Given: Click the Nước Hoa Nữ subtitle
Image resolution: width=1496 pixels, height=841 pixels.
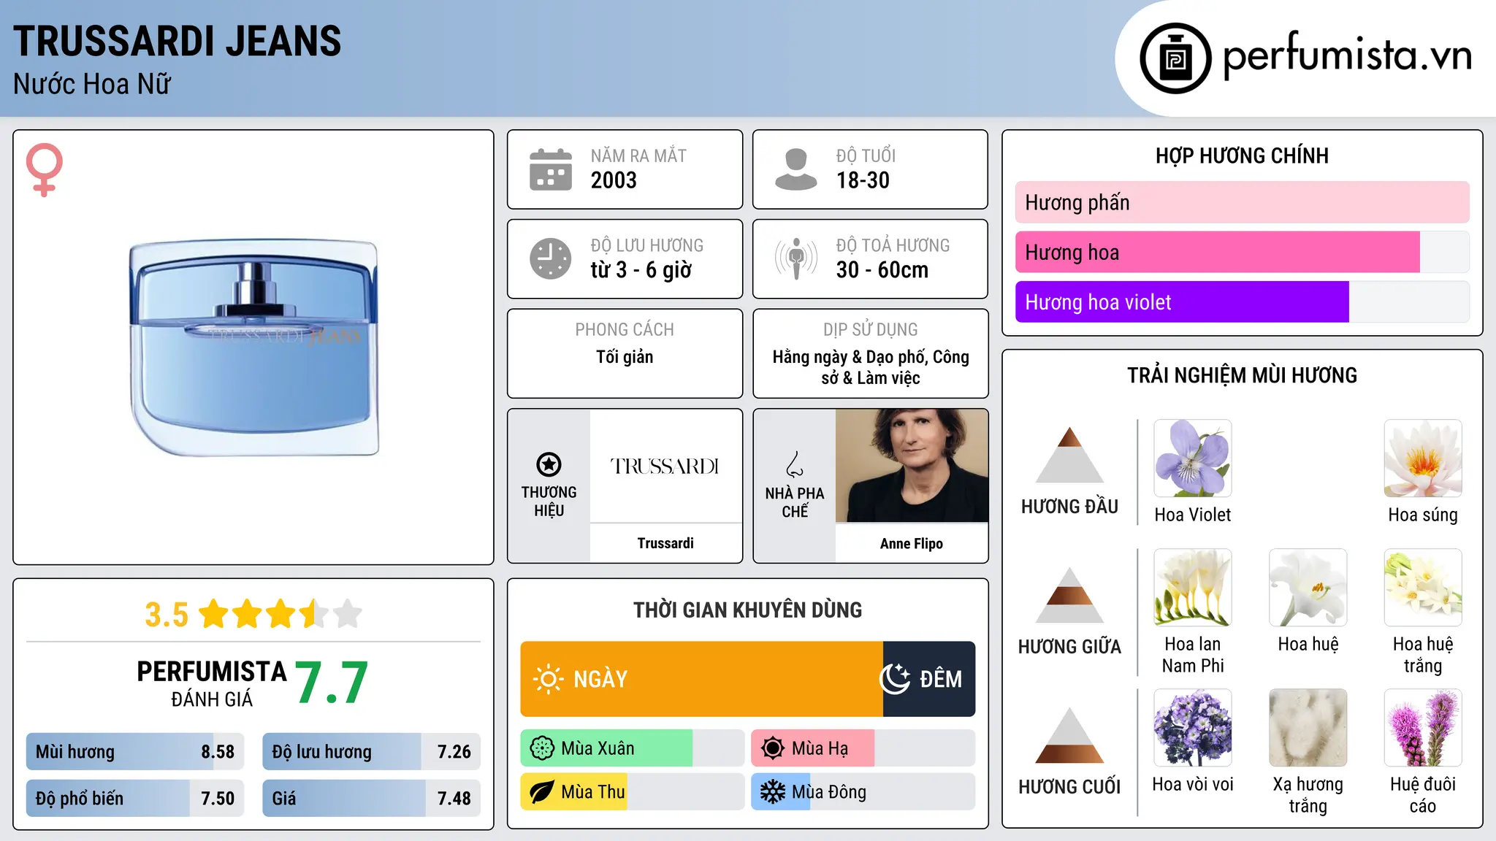Looking at the screenshot, I should coord(92,84).
